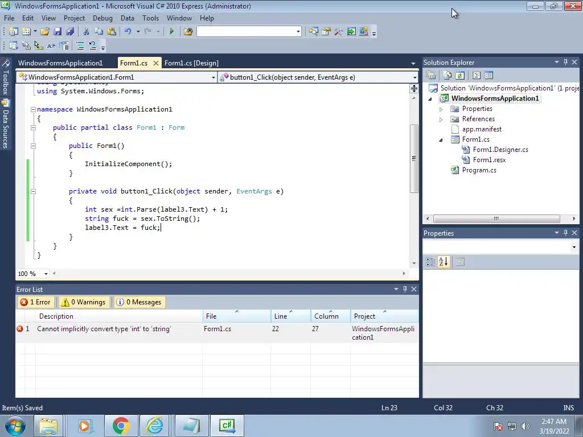Toggle the 0 Warnings filter button

(x=84, y=302)
